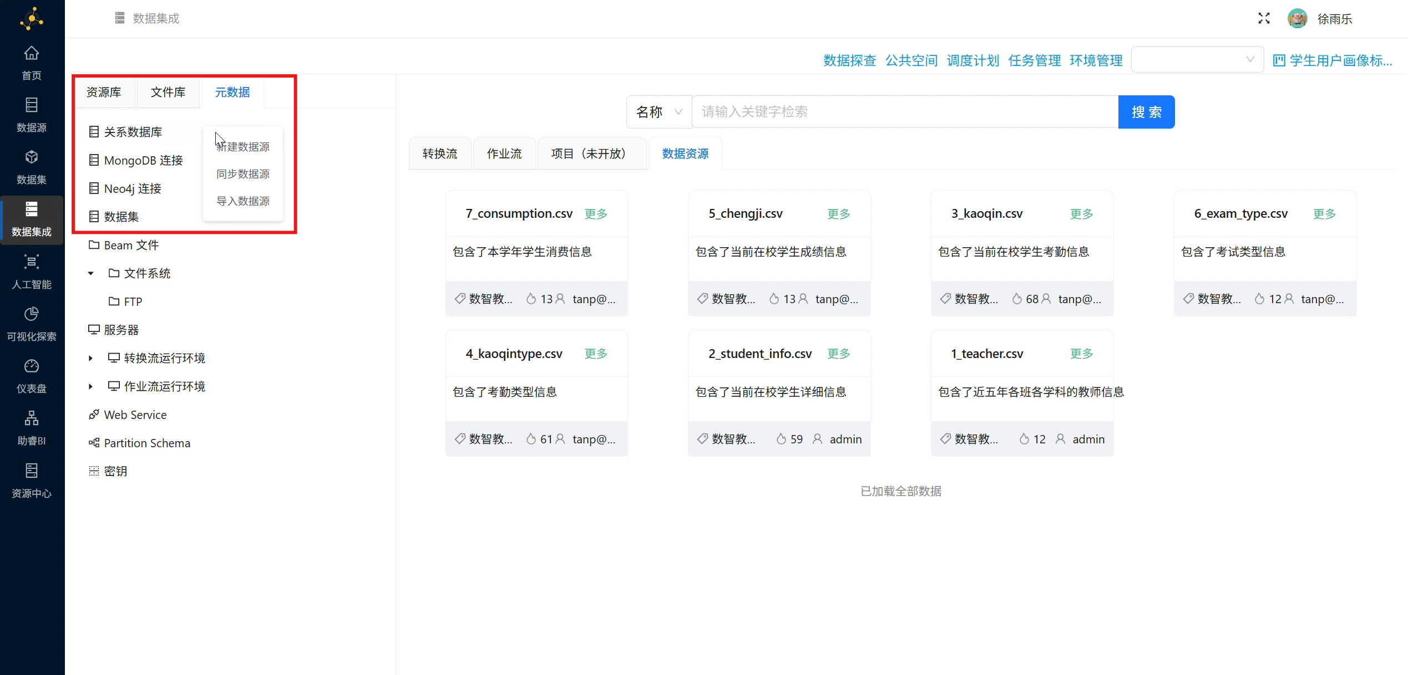The width and height of the screenshot is (1408, 675).
Task: Click the Partition Schema tree icon
Action: tap(94, 443)
